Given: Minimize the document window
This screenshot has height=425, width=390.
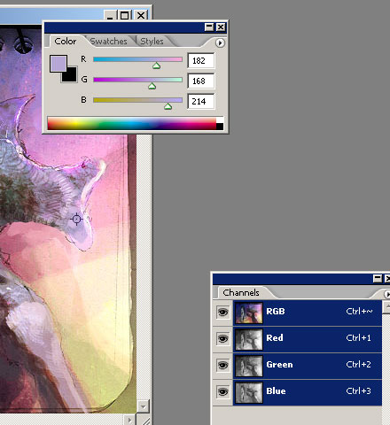Looking at the screenshot, I should click(x=110, y=15).
